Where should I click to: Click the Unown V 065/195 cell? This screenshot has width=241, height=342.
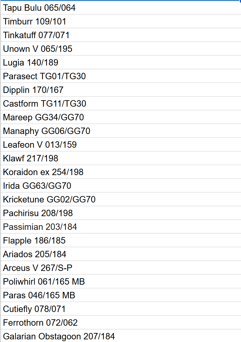pos(38,49)
